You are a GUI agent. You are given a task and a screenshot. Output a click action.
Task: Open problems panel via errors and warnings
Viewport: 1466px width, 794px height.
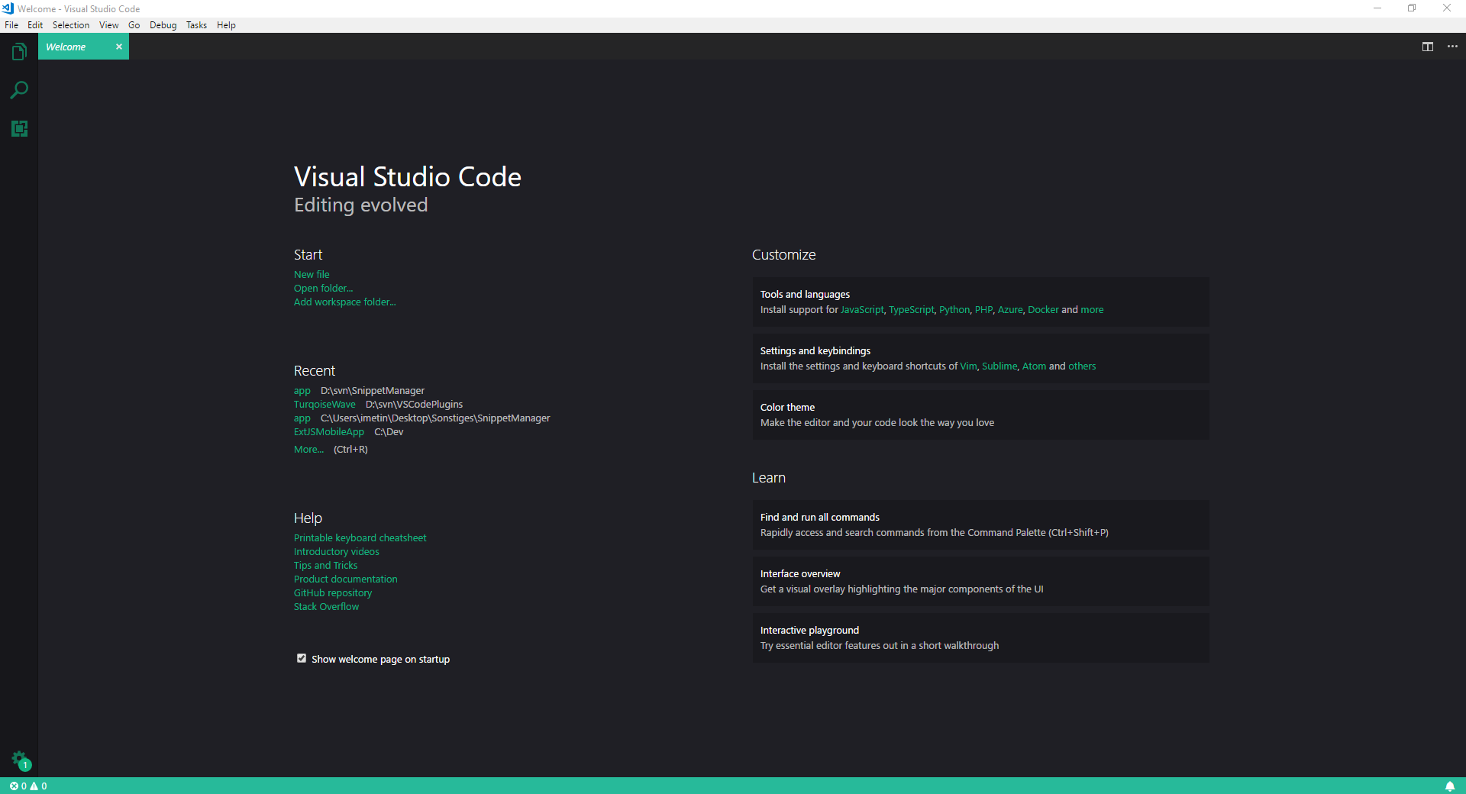pos(28,786)
